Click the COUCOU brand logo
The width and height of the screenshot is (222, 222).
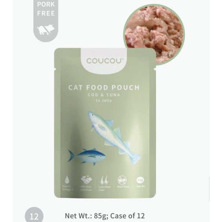(x=104, y=61)
